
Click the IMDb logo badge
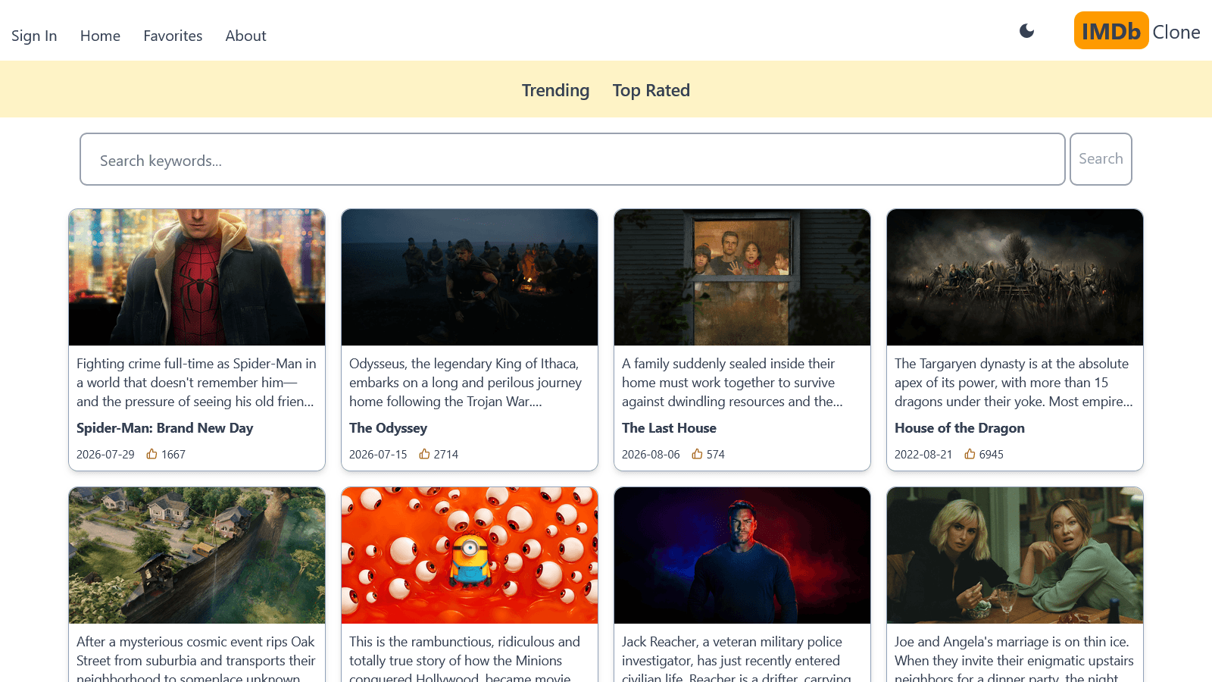coord(1111,31)
